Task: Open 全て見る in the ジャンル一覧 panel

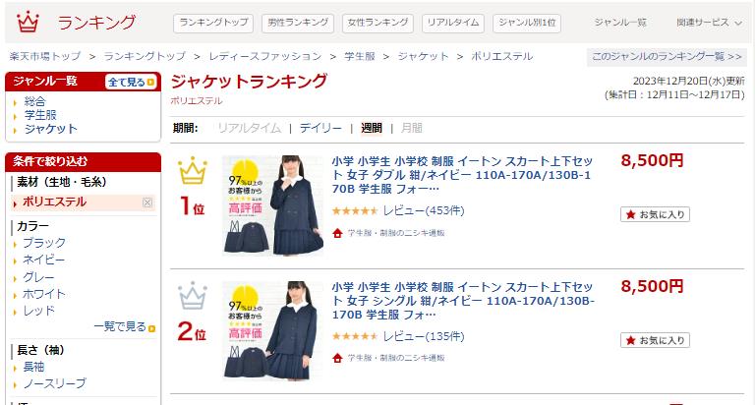Action: click(x=131, y=82)
